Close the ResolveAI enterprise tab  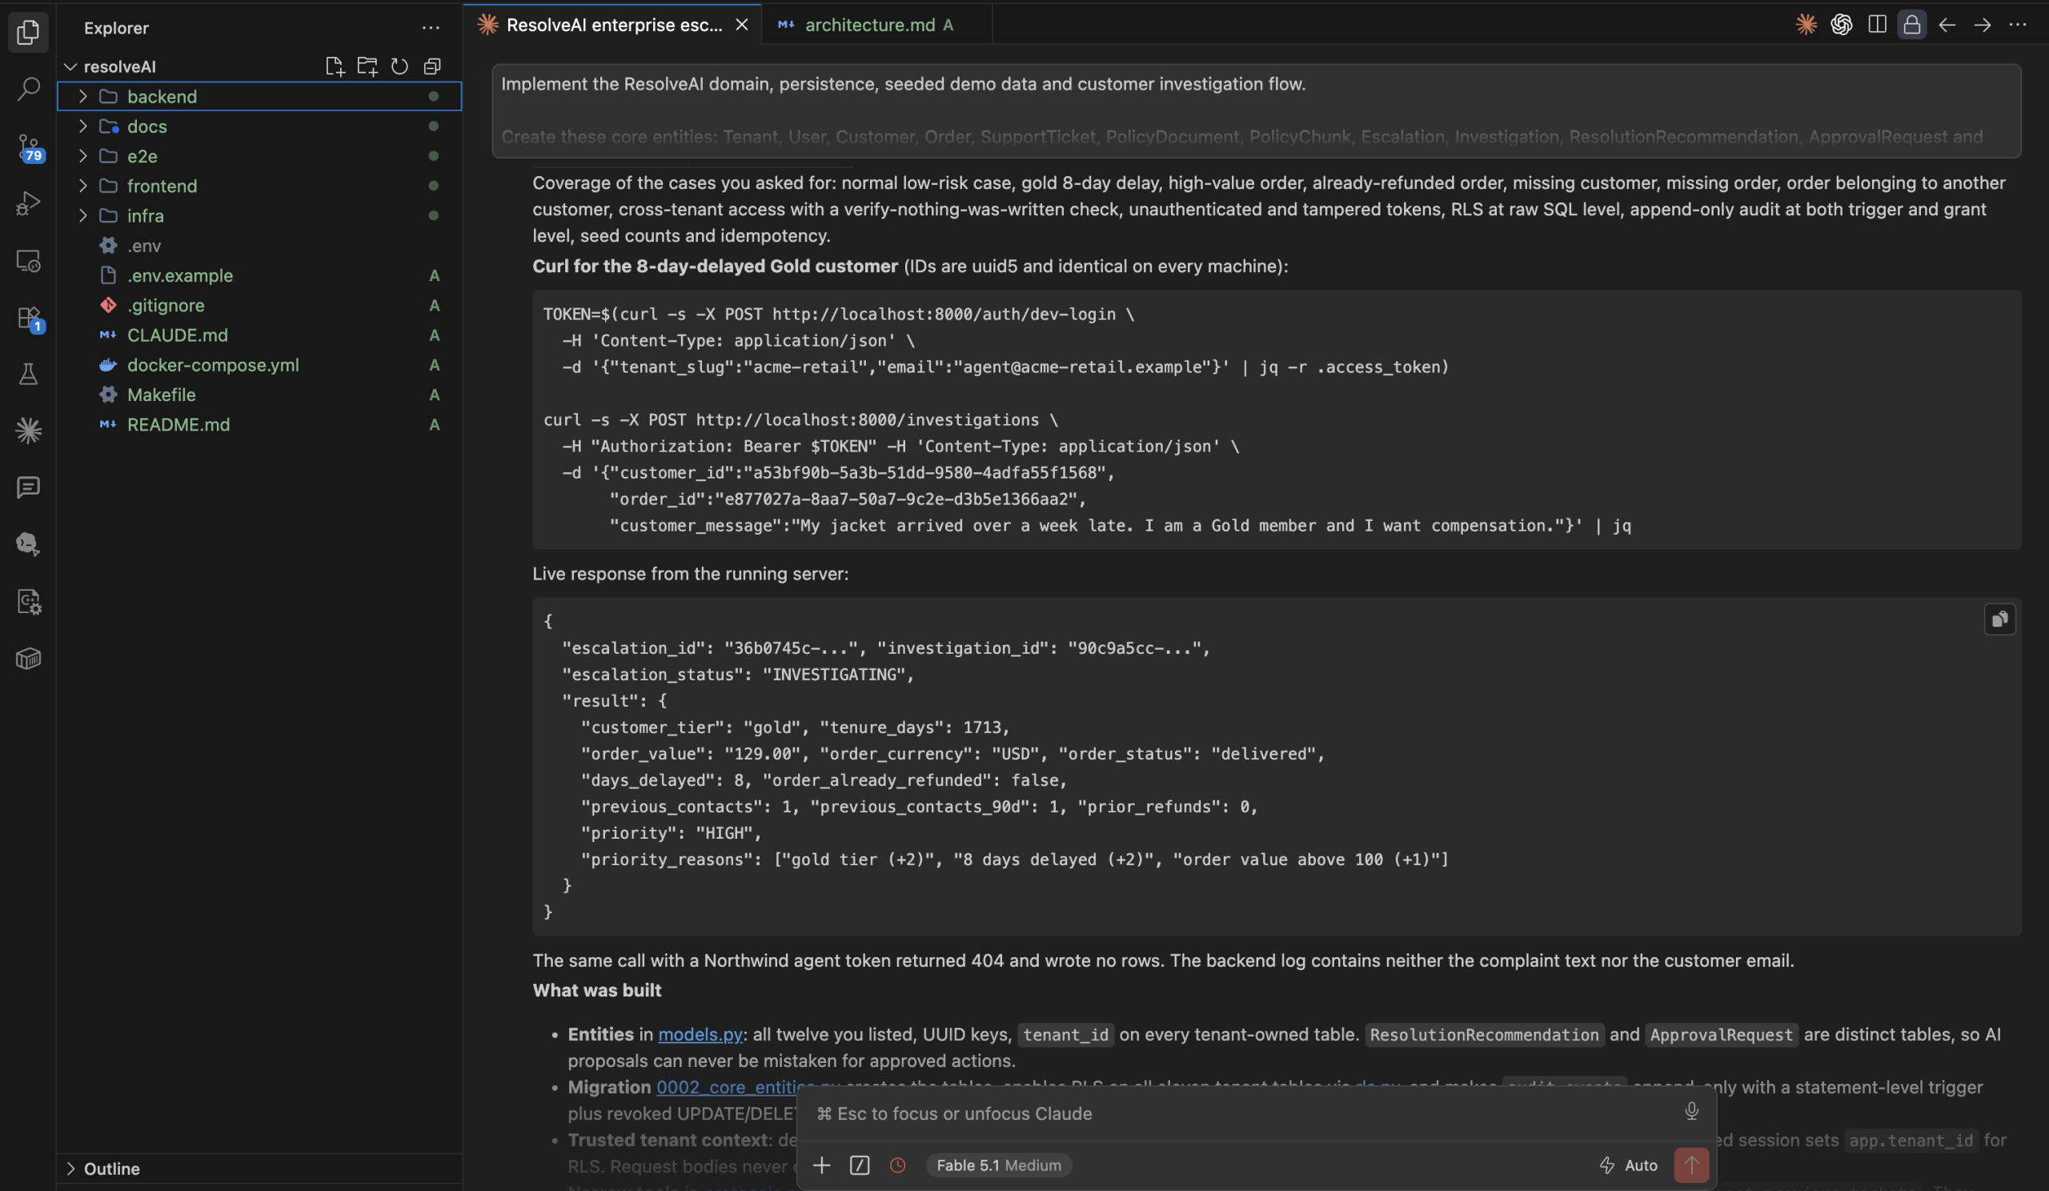(x=741, y=24)
